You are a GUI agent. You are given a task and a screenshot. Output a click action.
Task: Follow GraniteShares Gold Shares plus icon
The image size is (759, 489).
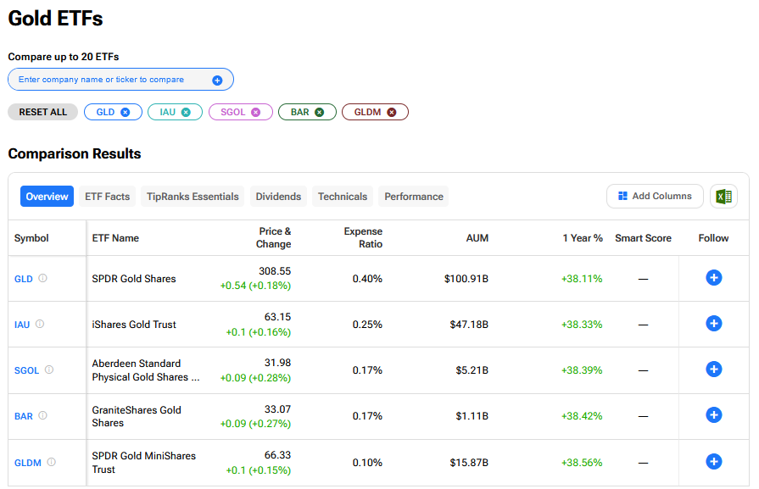713,415
